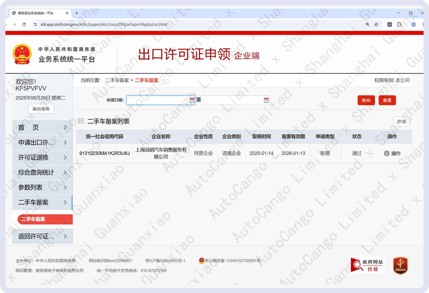The height and width of the screenshot is (293, 429).
Task: Open 综合查询统计 sidebar menu
Action: point(42,172)
